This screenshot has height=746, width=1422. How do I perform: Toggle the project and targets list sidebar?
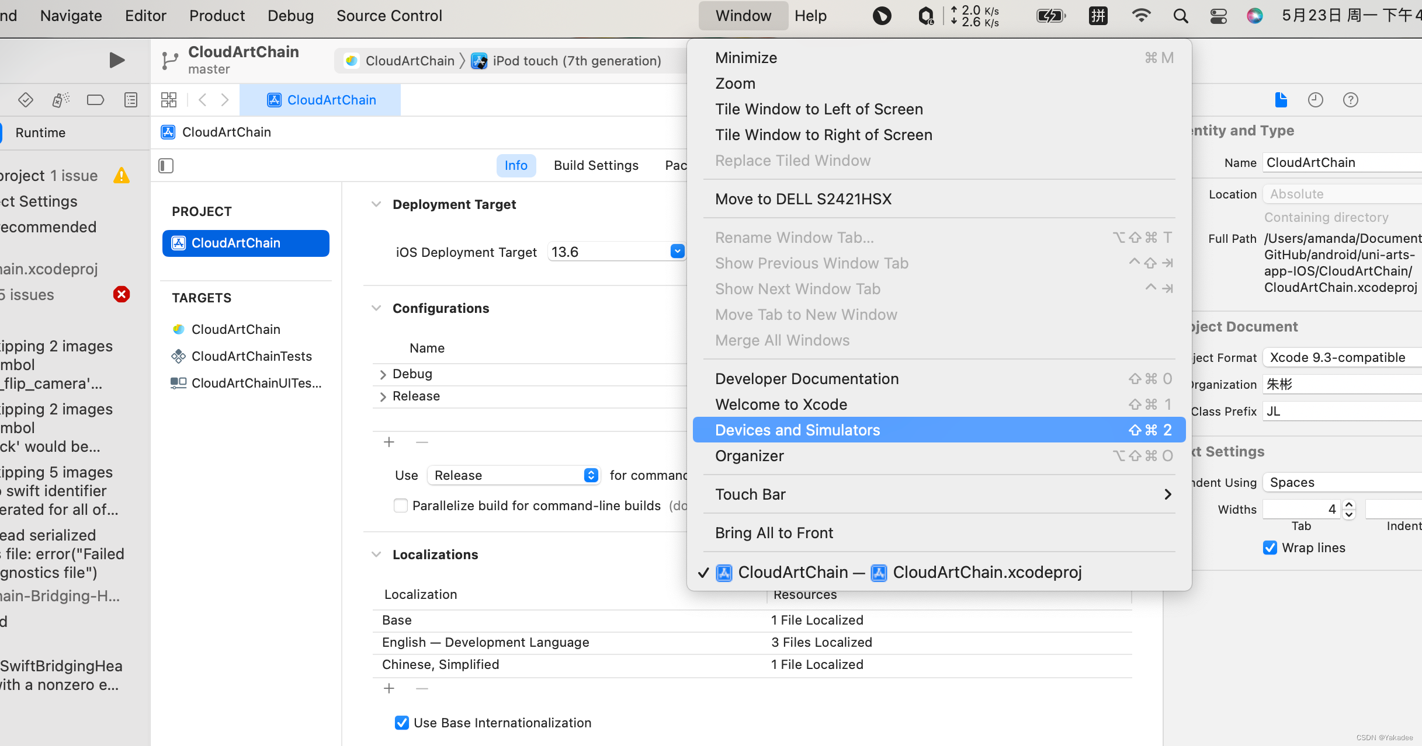pyautogui.click(x=166, y=166)
